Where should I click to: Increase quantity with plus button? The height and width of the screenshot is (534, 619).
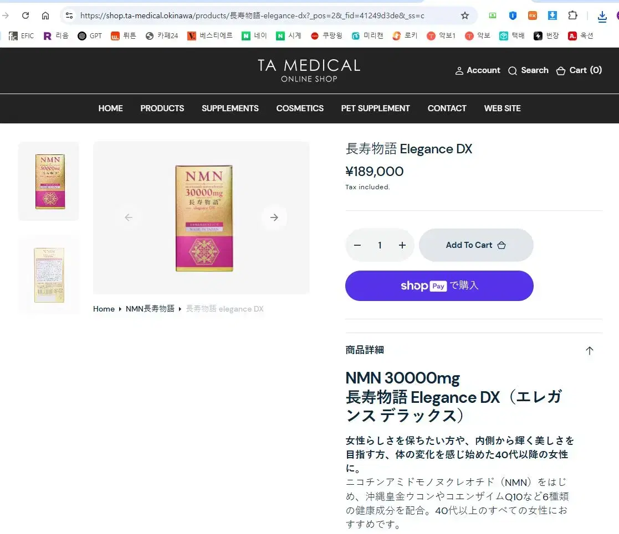tap(402, 245)
